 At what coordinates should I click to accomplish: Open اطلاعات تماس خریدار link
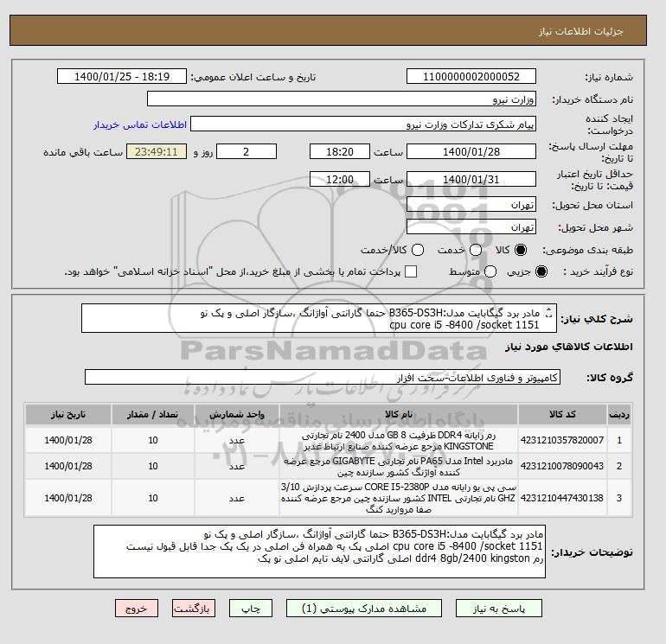(140, 124)
